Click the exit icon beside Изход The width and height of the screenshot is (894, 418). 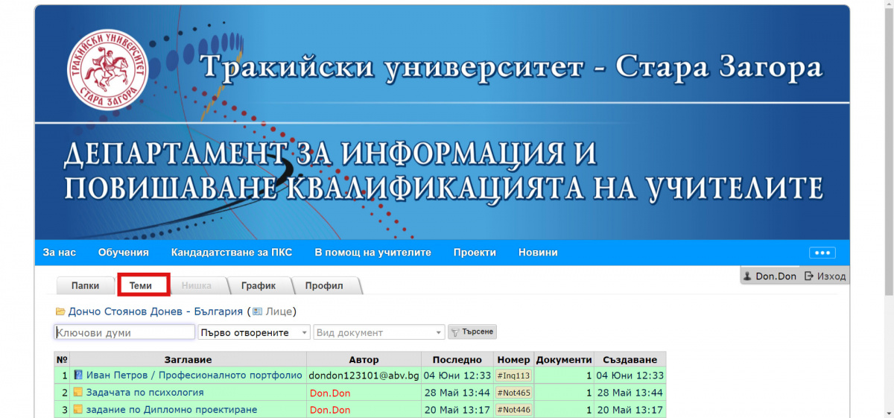[808, 276]
